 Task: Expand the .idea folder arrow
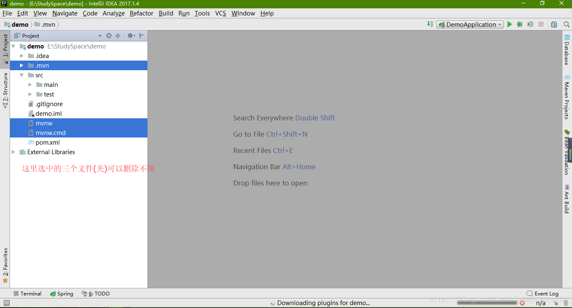[22, 56]
